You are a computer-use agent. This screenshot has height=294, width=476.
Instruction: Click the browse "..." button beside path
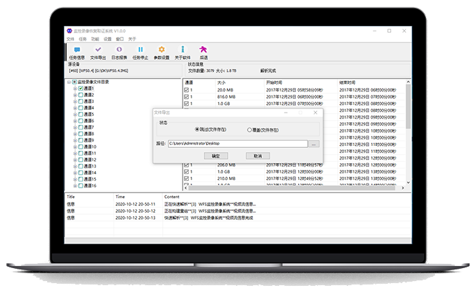314,144
